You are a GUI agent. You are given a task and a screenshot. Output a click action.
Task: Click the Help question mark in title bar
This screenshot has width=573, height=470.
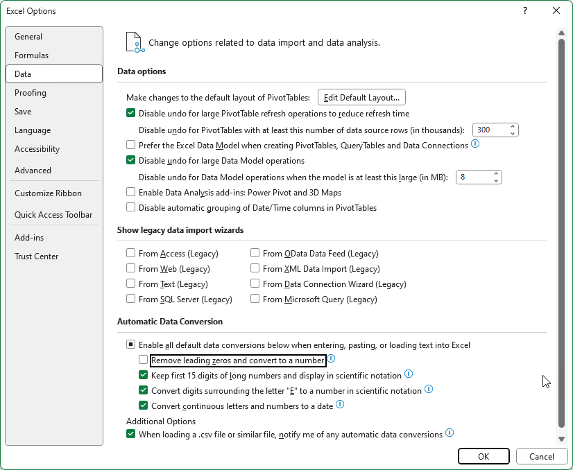click(x=523, y=10)
